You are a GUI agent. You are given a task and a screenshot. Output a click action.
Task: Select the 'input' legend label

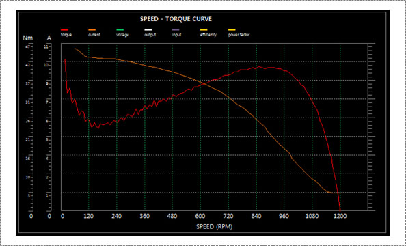(x=176, y=35)
